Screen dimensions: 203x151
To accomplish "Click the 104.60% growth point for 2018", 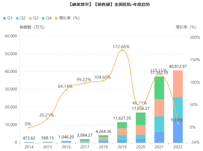I will 103,80.
